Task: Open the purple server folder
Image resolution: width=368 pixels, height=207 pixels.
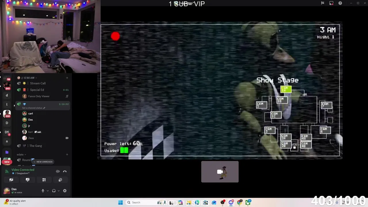Action: [7, 152]
